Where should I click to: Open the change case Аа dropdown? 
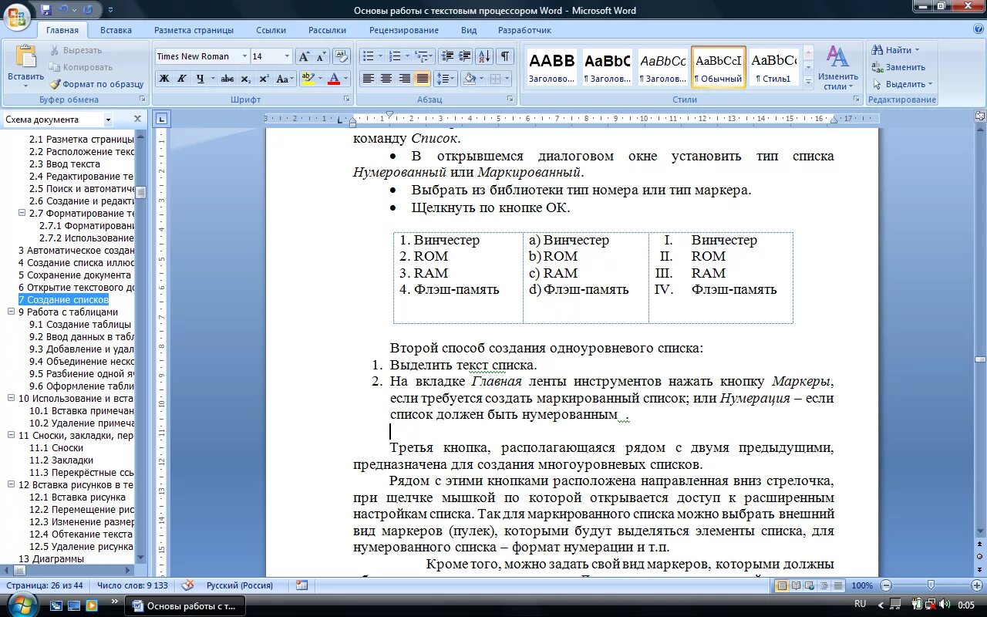click(285, 79)
